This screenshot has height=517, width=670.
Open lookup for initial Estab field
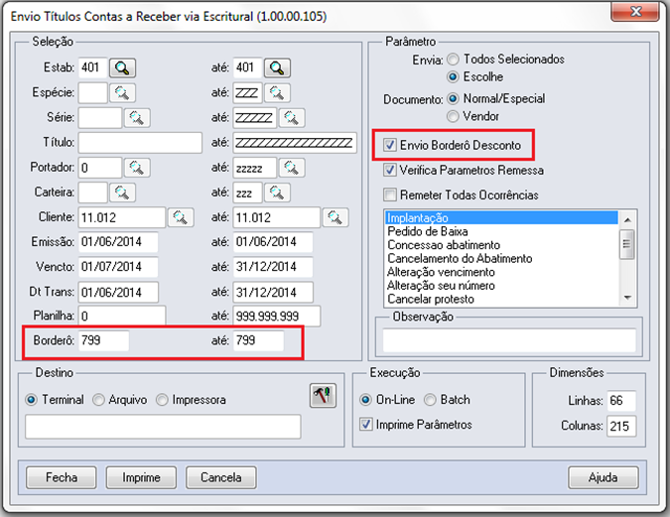[122, 67]
